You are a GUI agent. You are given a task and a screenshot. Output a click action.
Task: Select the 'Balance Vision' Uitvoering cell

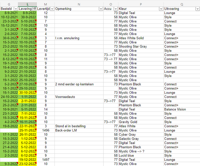click(182, 109)
